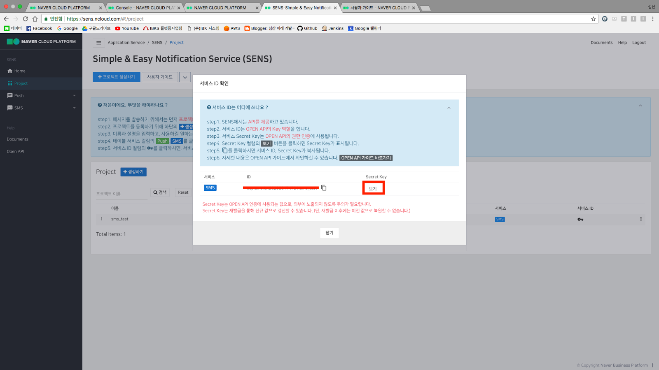Click the round 'e' extension icon
The height and width of the screenshot is (370, 659).
(x=605, y=19)
